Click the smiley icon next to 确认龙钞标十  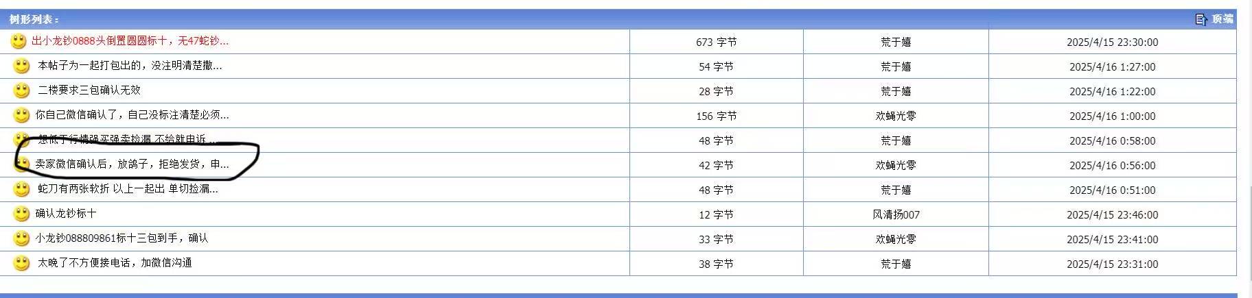click(x=21, y=214)
